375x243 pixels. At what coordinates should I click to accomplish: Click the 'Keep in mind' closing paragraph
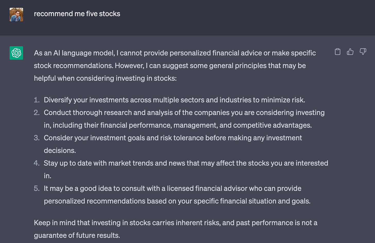pyautogui.click(x=175, y=223)
